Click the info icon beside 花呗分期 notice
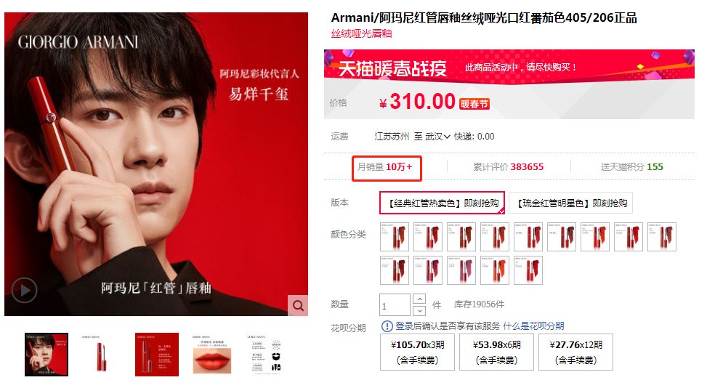This screenshot has width=707, height=388. pyautogui.click(x=387, y=326)
